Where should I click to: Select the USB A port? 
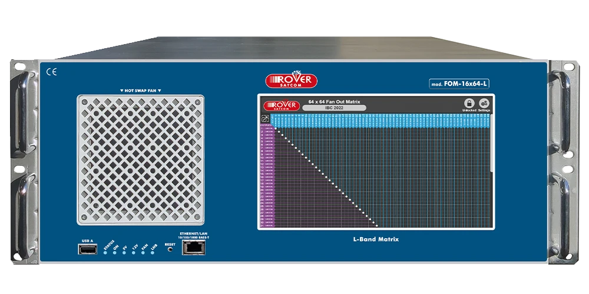(88, 249)
